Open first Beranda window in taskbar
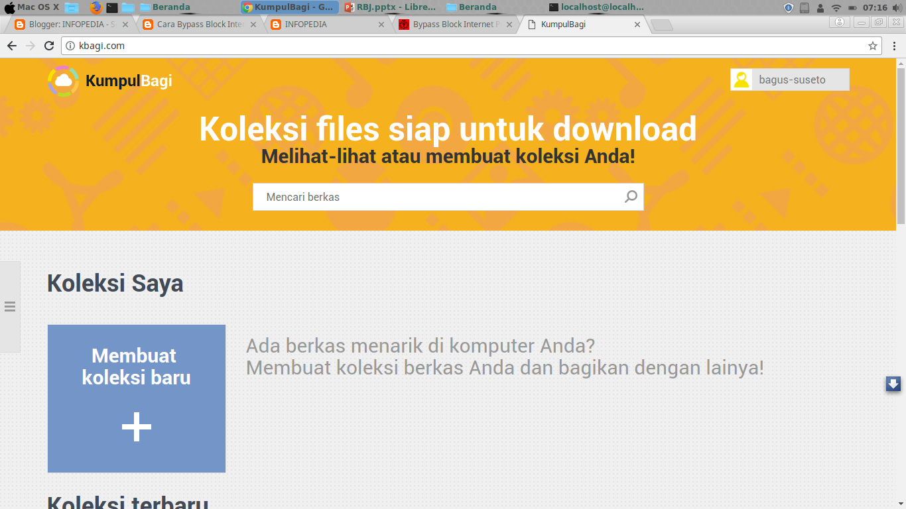The height and width of the screenshot is (509, 906). tap(165, 7)
